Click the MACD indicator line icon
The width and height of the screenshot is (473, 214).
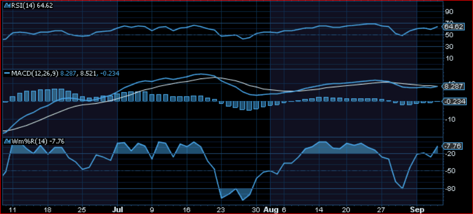[7, 74]
